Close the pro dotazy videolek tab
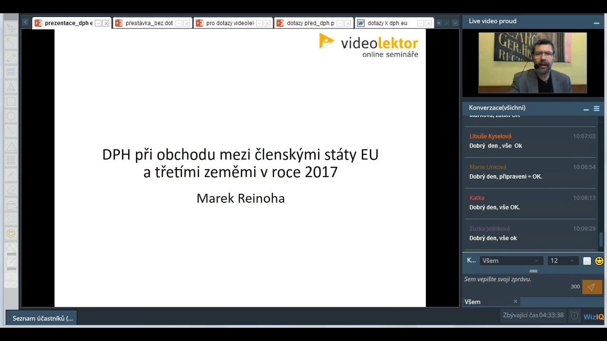Viewport: 607px width, 341px height. (x=267, y=23)
